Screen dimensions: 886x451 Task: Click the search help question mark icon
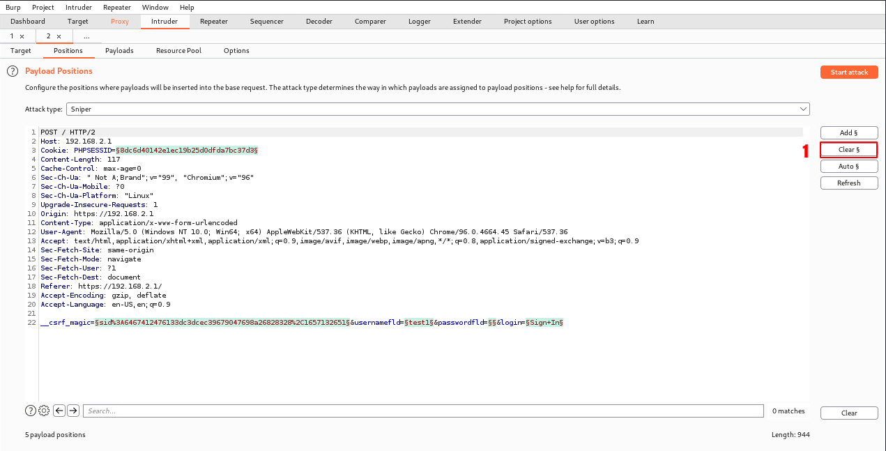pyautogui.click(x=31, y=411)
